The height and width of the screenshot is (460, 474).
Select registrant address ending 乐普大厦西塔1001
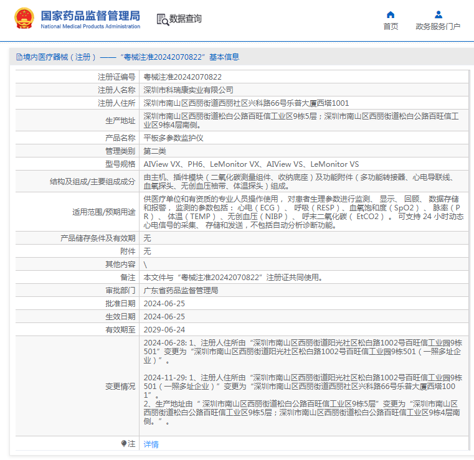click(x=246, y=103)
